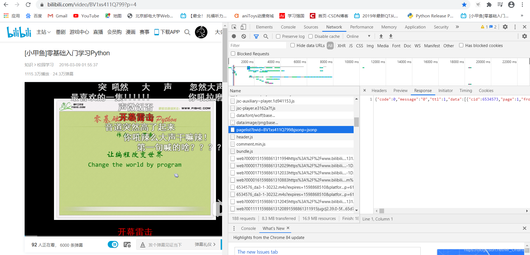Switch to the Sources tab
The width and height of the screenshot is (530, 255).
(x=311, y=27)
